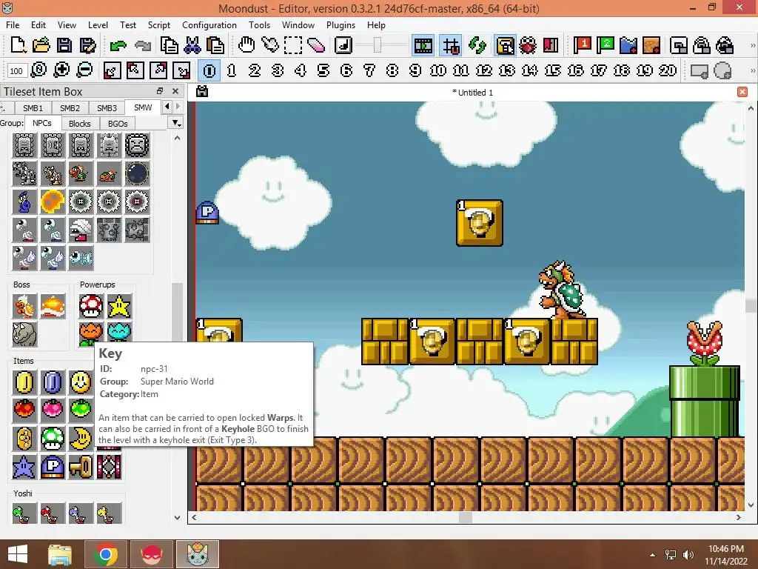
Task: Close the Untitled 1 level tab
Action: point(742,92)
